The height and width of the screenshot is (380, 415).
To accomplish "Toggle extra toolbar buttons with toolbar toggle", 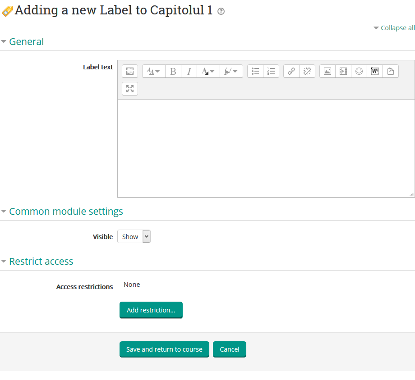I will click(x=129, y=71).
